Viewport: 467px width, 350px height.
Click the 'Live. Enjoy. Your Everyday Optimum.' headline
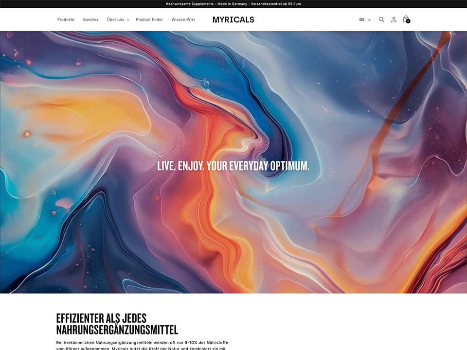click(x=233, y=166)
